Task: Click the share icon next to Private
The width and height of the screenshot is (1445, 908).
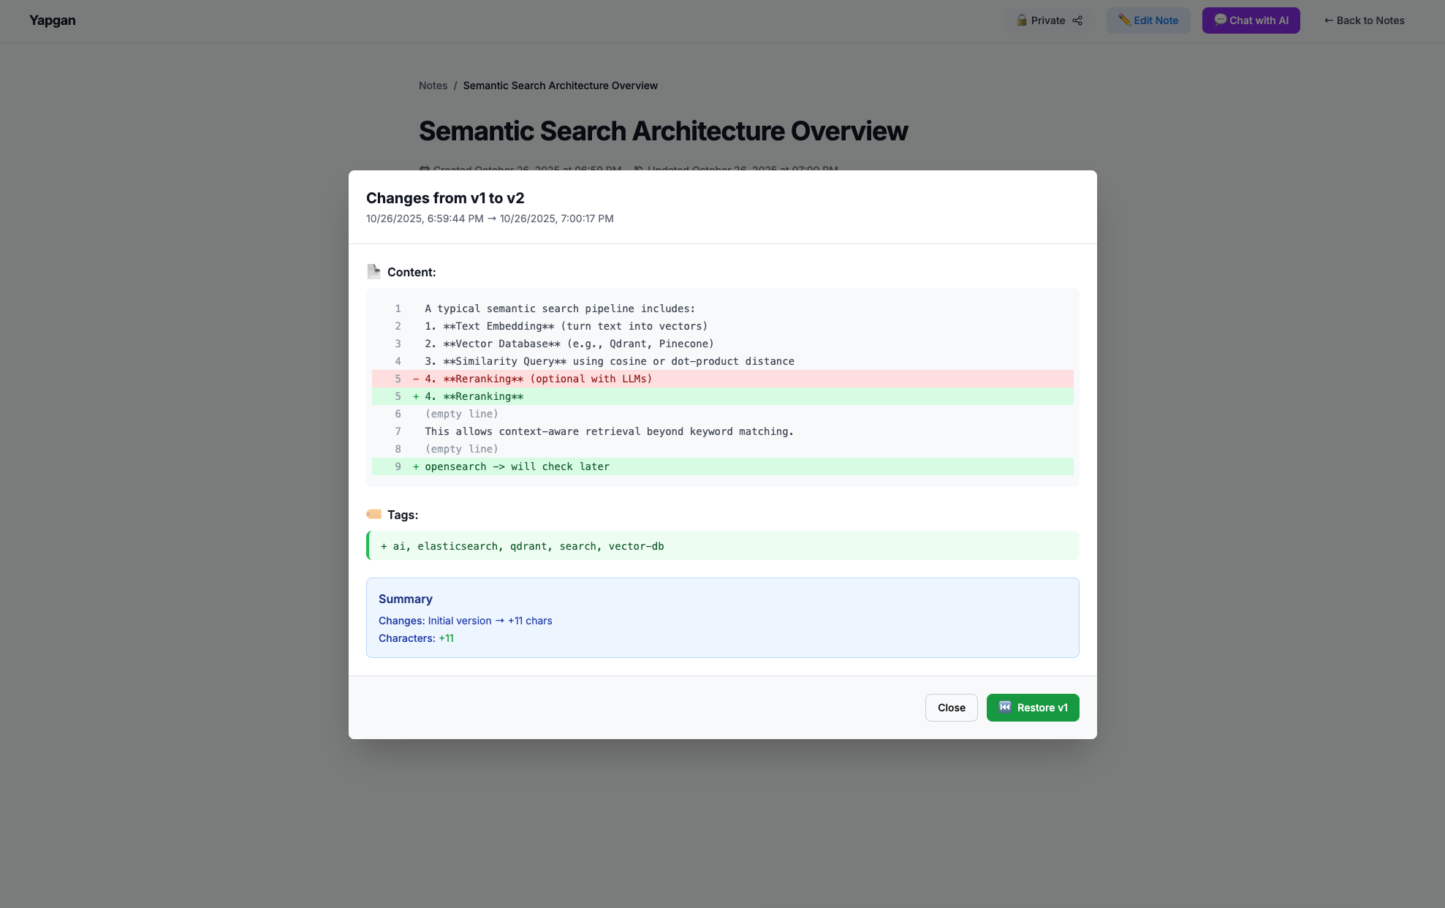Action: [1077, 20]
